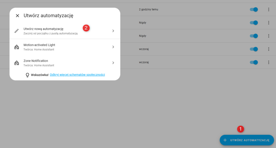This screenshot has height=148, width=276.
Task: Switch off the first wczoraj automation toggle
Action: (x=254, y=49)
